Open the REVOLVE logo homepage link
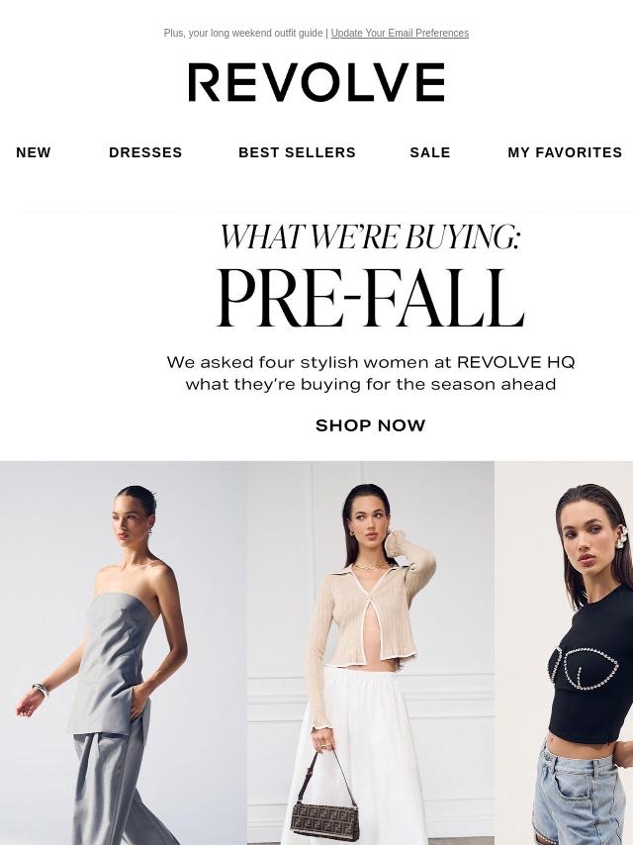The image size is (633, 845). click(316, 82)
